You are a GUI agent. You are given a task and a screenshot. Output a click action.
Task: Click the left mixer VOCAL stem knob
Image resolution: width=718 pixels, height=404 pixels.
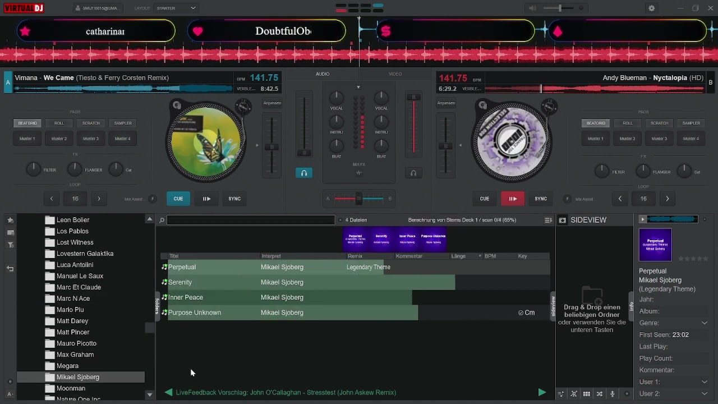[337, 98]
